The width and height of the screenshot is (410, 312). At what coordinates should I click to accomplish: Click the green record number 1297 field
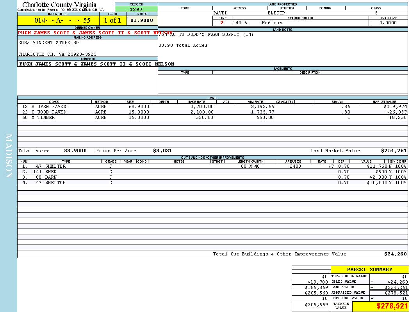136,9
